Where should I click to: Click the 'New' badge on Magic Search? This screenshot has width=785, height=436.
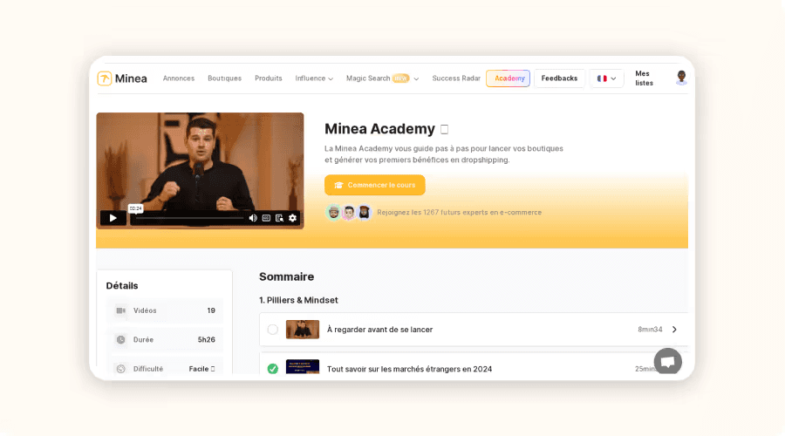coord(400,78)
